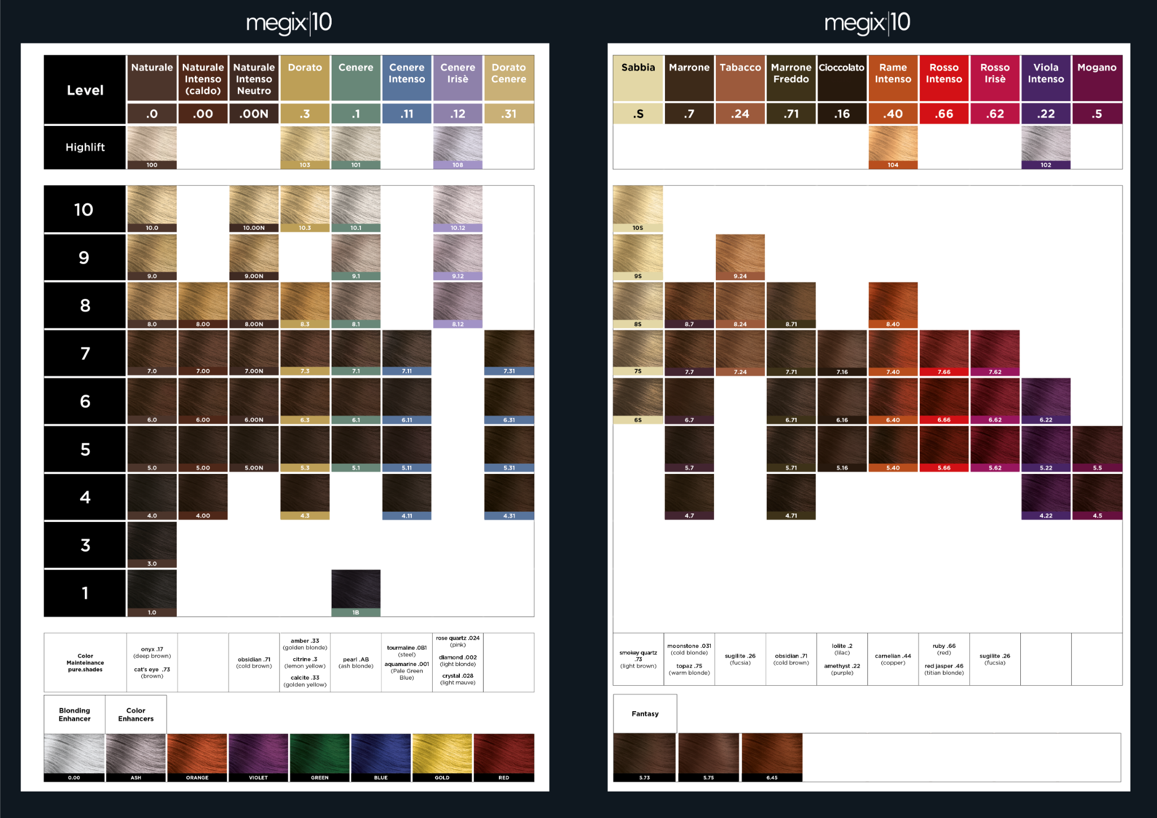Select the GOLD color enhancer swatch
Viewport: 1157px width, 818px height.
(442, 758)
